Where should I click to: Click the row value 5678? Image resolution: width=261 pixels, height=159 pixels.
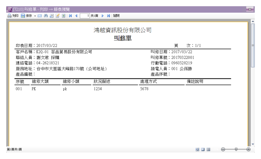(x=144, y=89)
